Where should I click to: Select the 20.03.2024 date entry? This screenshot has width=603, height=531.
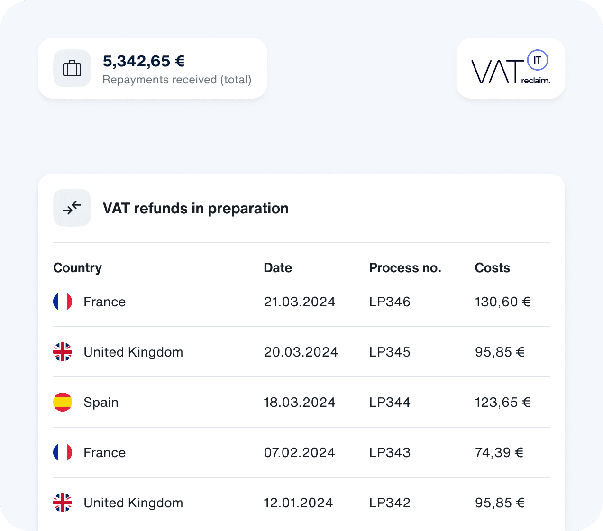(x=301, y=352)
